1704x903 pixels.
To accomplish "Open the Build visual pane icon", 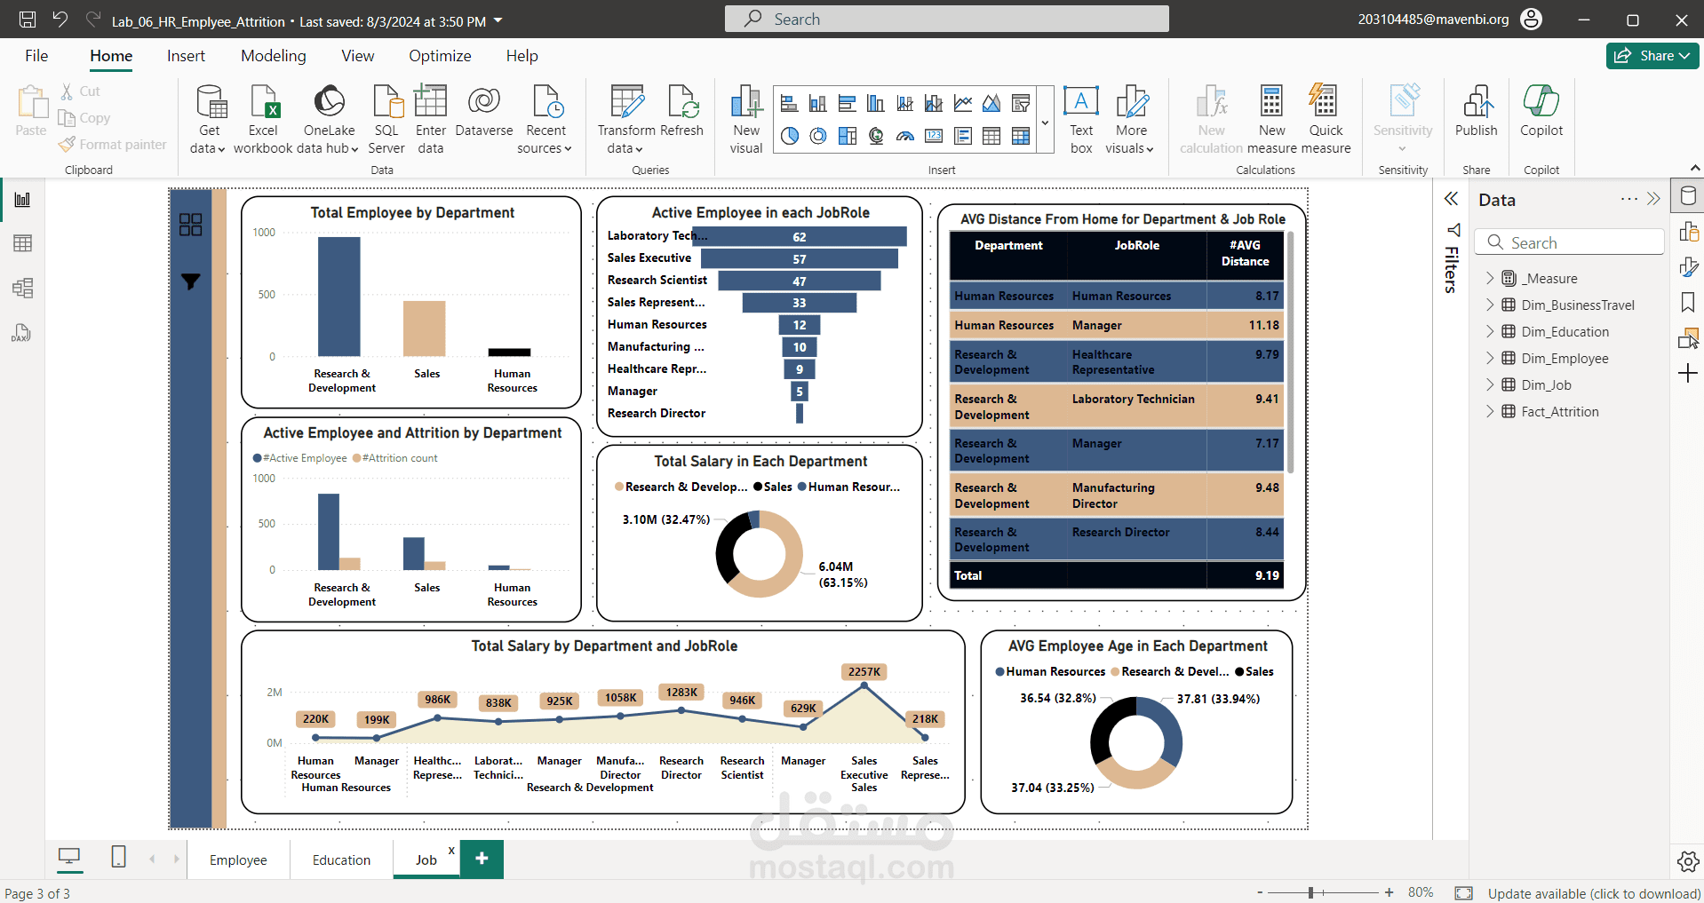I will point(1688,232).
